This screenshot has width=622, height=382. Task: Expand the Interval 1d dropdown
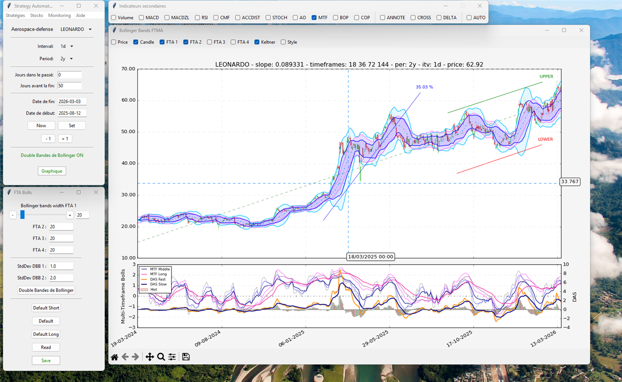(x=67, y=47)
